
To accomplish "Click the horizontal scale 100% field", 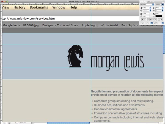I will pyautogui.click(x=159, y=14).
